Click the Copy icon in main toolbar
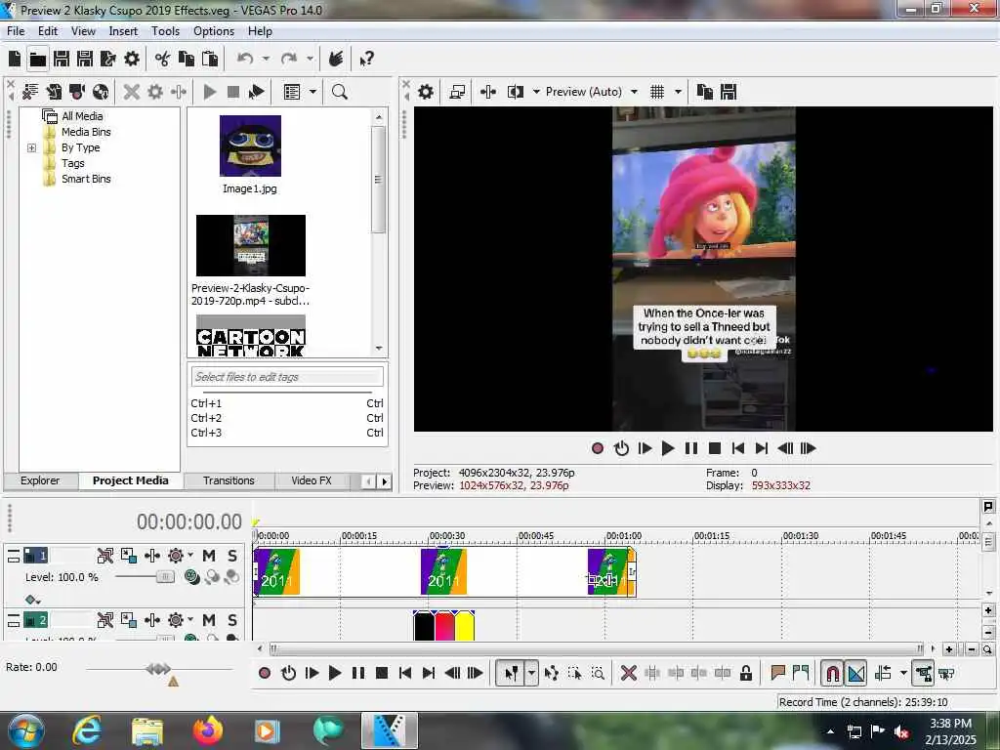The image size is (1000, 750). tap(187, 60)
